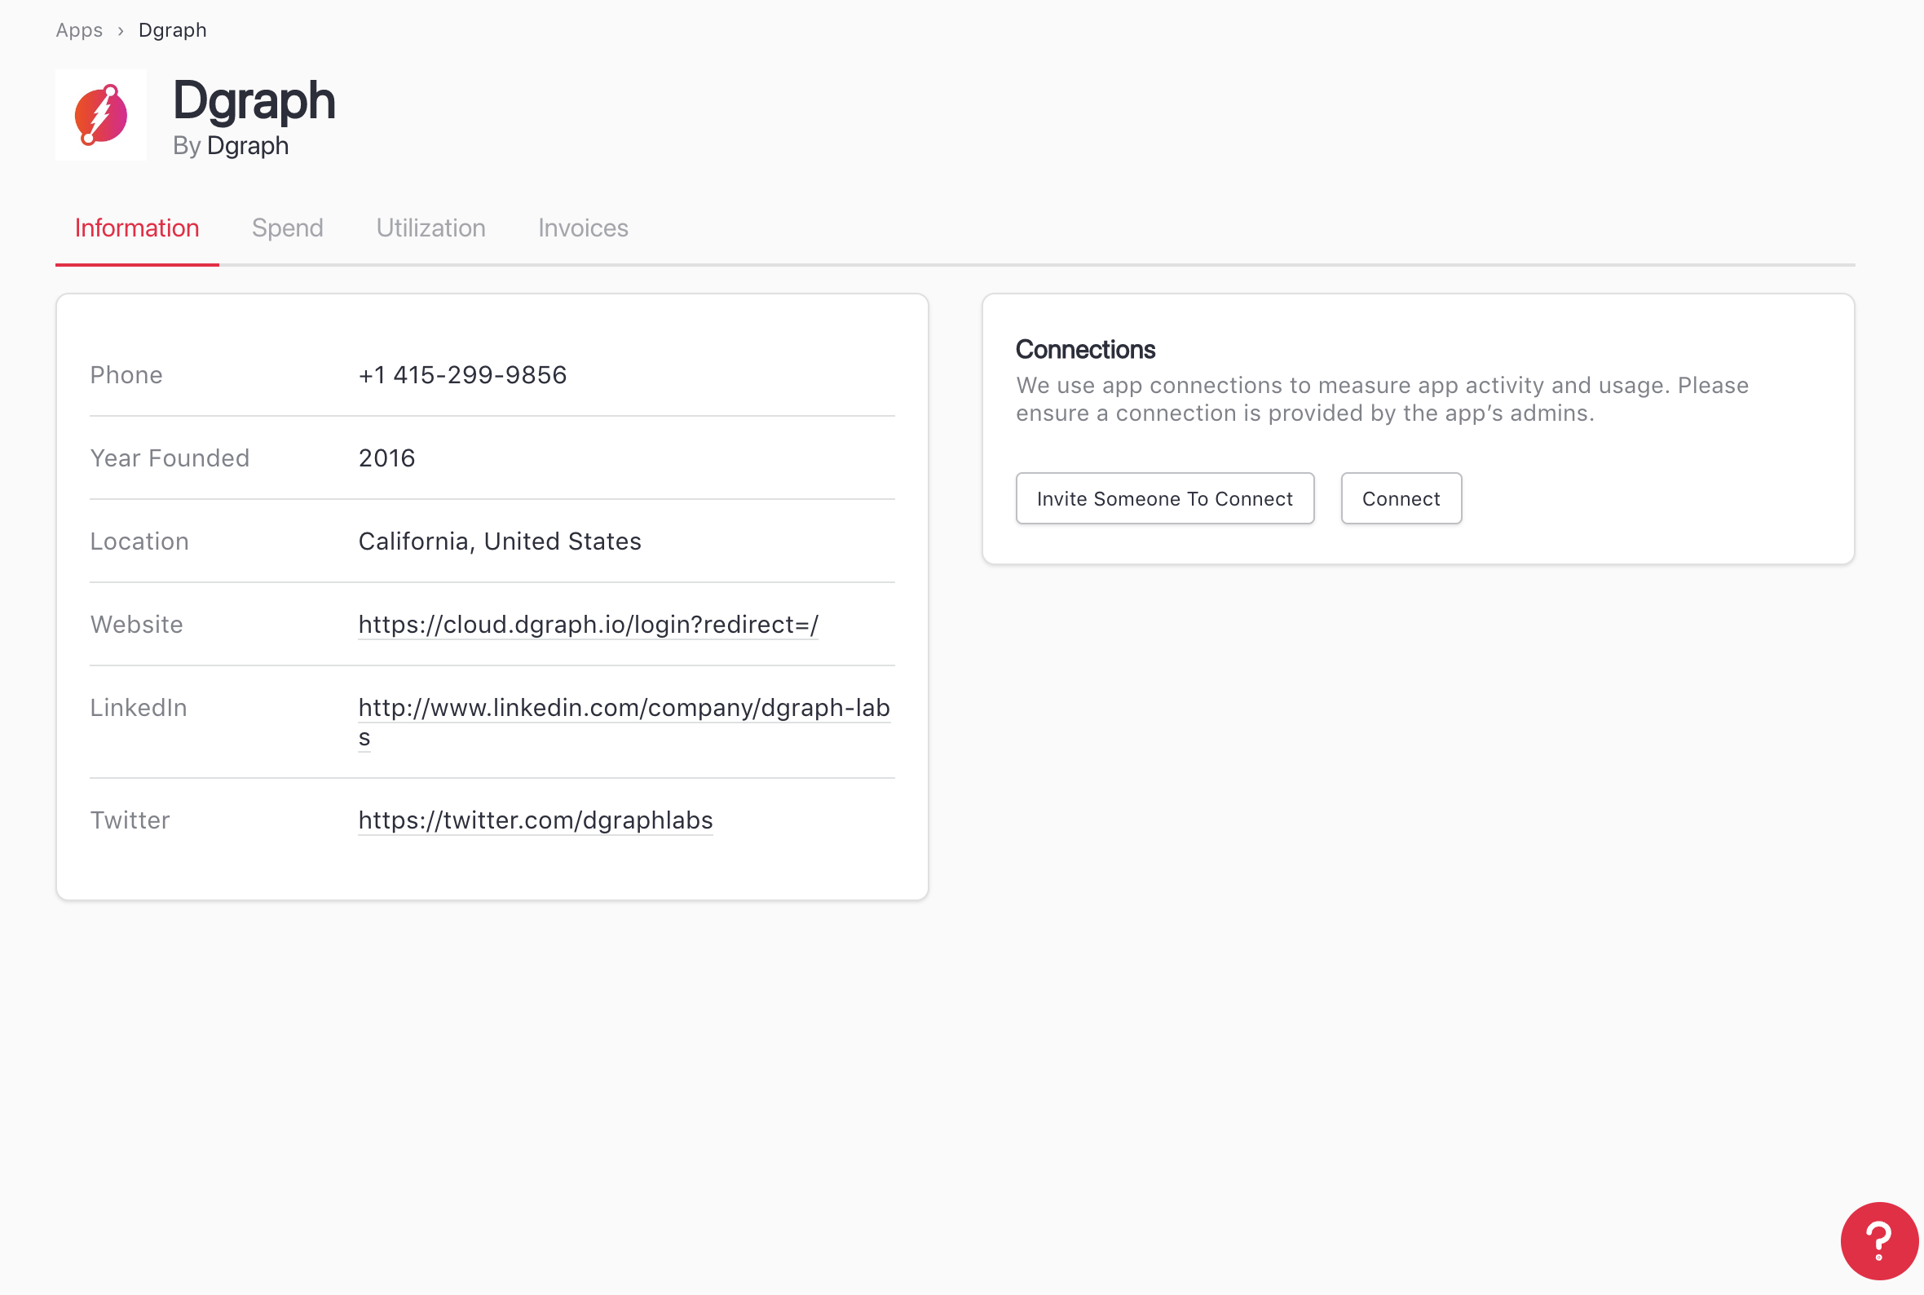Click Dgraph in the breadcrumb
1924x1295 pixels.
pyautogui.click(x=173, y=30)
